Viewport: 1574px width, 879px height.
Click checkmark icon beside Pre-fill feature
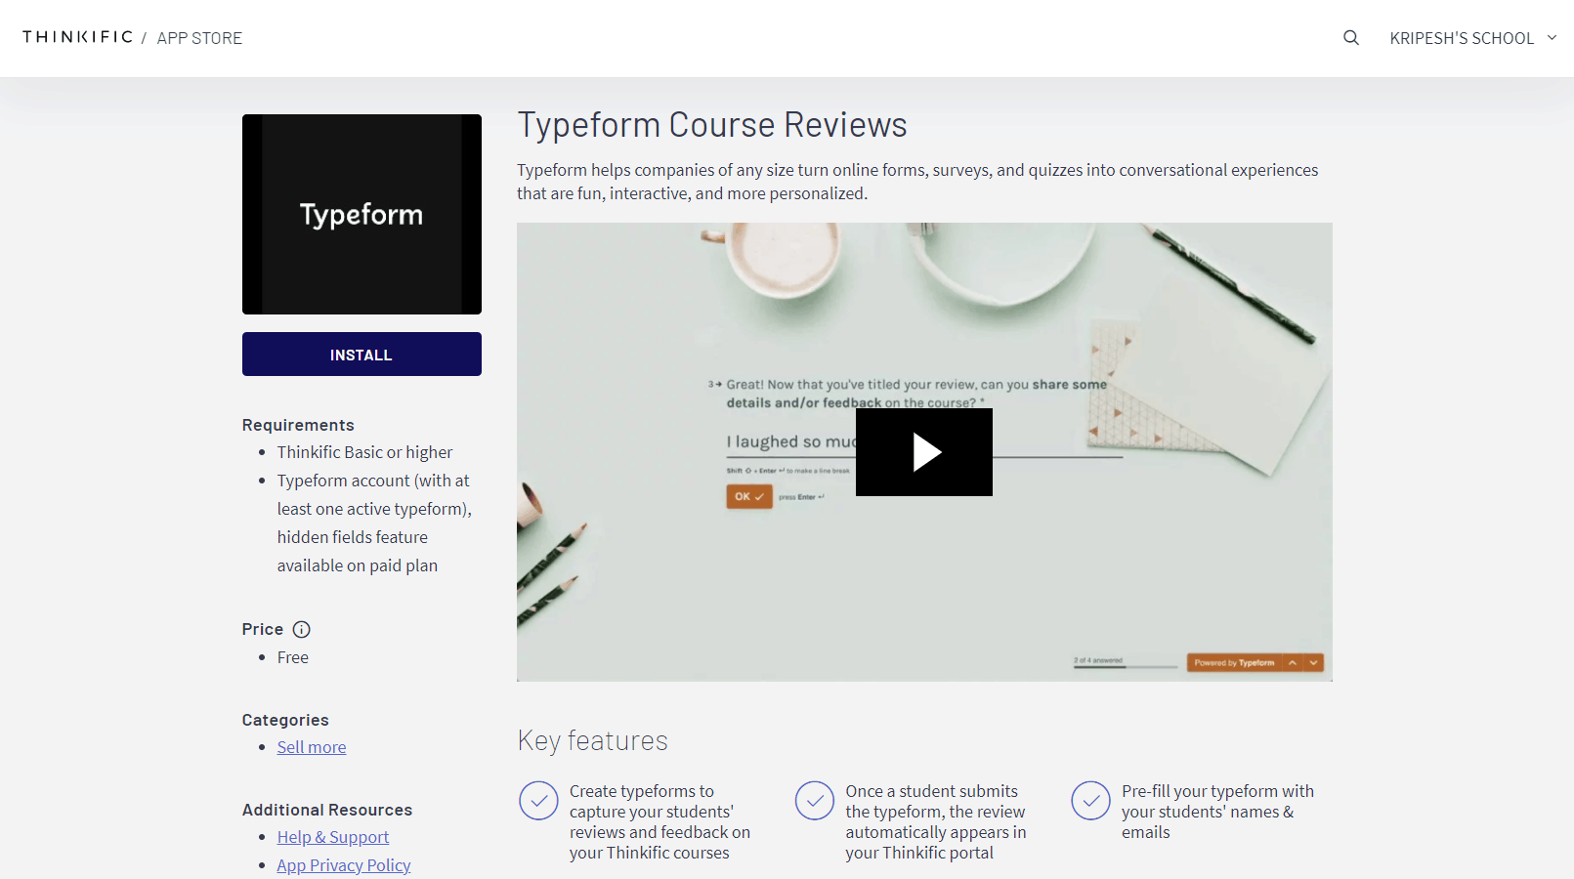1090,801
